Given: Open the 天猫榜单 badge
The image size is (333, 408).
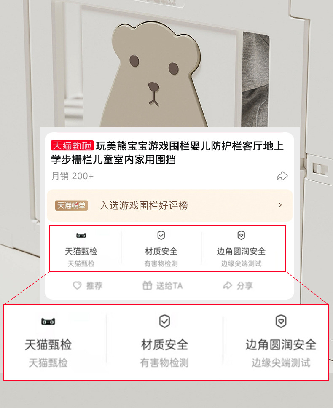Looking at the screenshot, I should (72, 206).
